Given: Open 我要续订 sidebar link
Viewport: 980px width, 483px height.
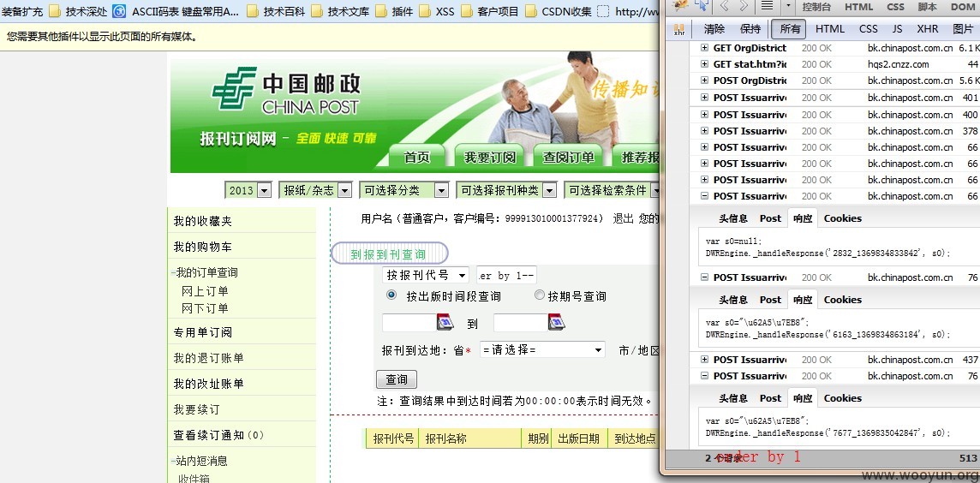Looking at the screenshot, I should 196,410.
